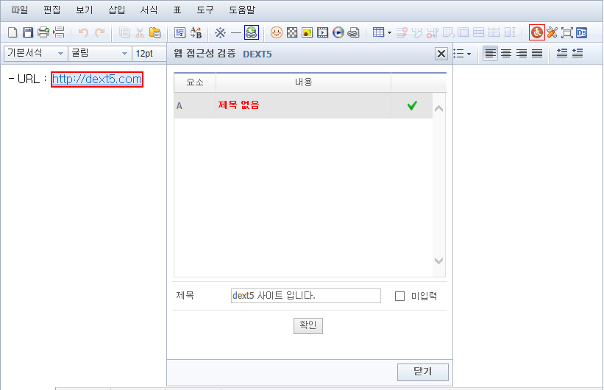Insert a table with the grid icon

[378, 32]
